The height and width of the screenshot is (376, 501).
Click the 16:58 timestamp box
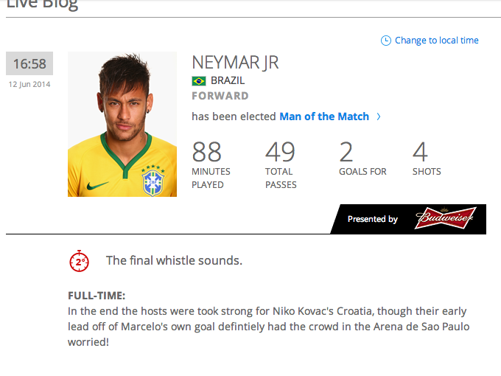[29, 63]
